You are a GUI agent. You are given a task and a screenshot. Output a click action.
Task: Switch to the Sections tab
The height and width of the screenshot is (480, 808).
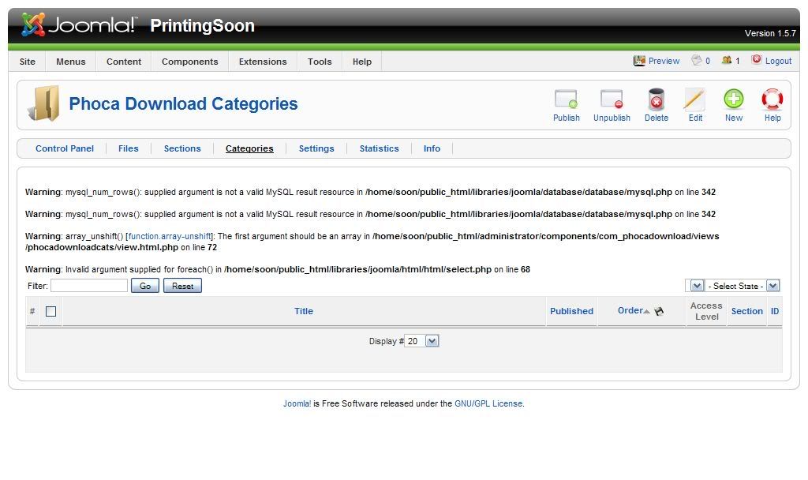coord(182,148)
